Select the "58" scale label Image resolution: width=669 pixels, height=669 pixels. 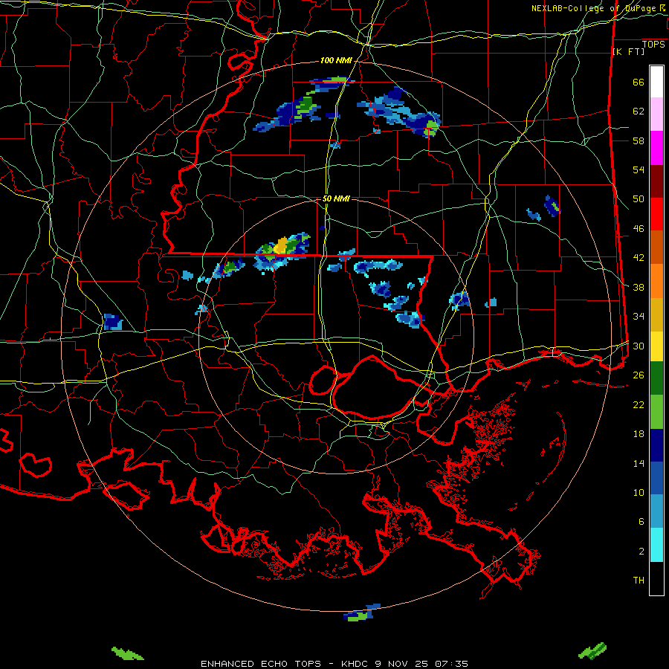(x=639, y=140)
